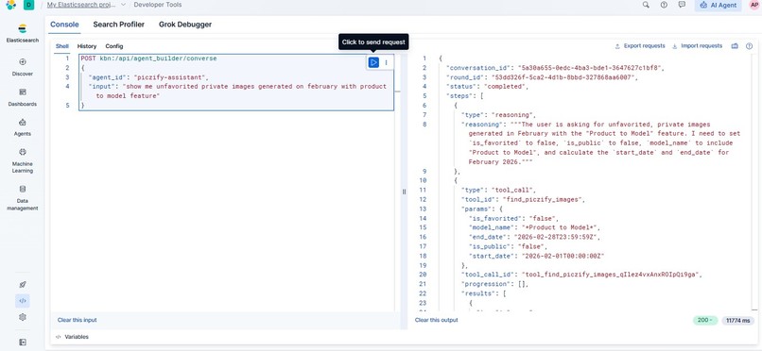This screenshot has width=762, height=351.
Task: Click the 11774 ms response time badge
Action: pyautogui.click(x=737, y=321)
